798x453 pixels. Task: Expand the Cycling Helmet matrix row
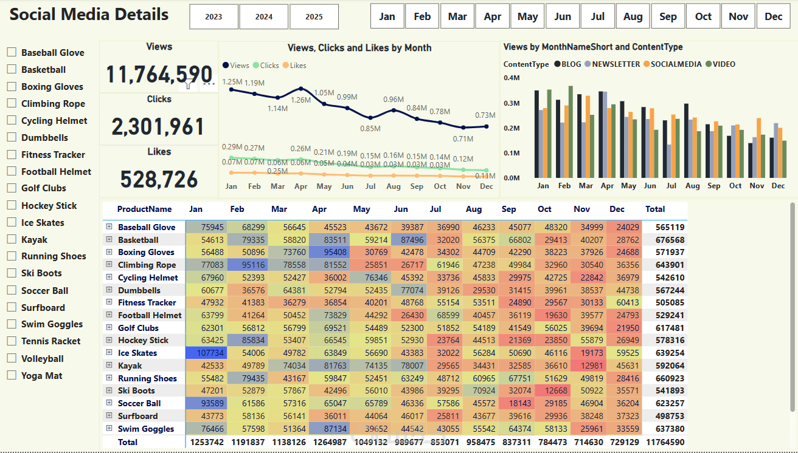click(x=109, y=277)
